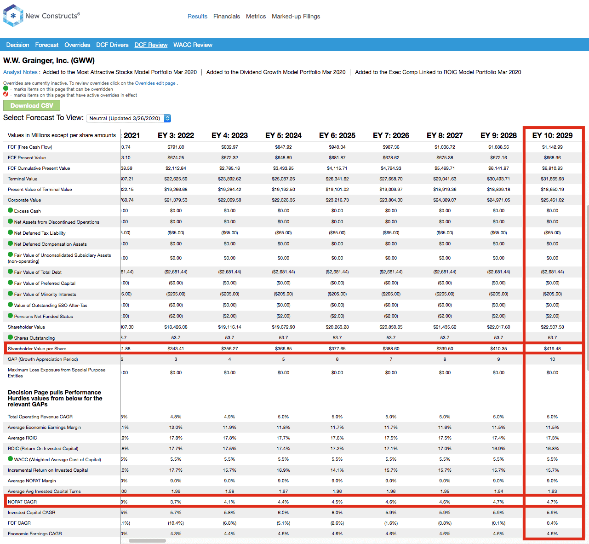Image resolution: width=589 pixels, height=544 pixels.
Task: Click 0.4% FCF CAGR value for 2029
Action: coord(552,523)
